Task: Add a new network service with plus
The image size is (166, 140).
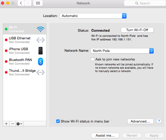Action: click(6, 124)
